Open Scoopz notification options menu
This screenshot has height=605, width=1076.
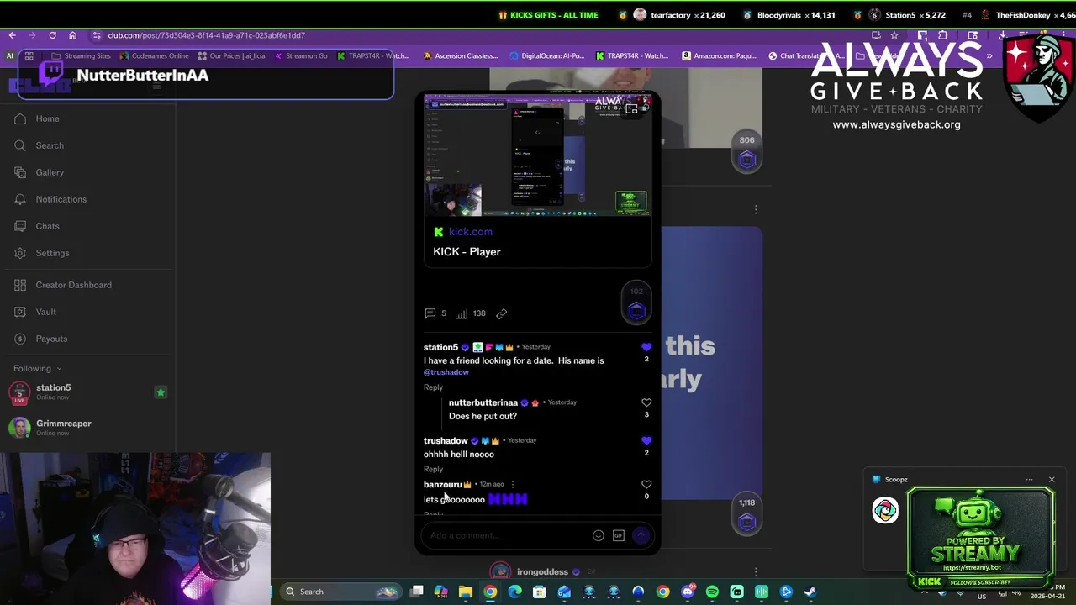[x=1030, y=480]
